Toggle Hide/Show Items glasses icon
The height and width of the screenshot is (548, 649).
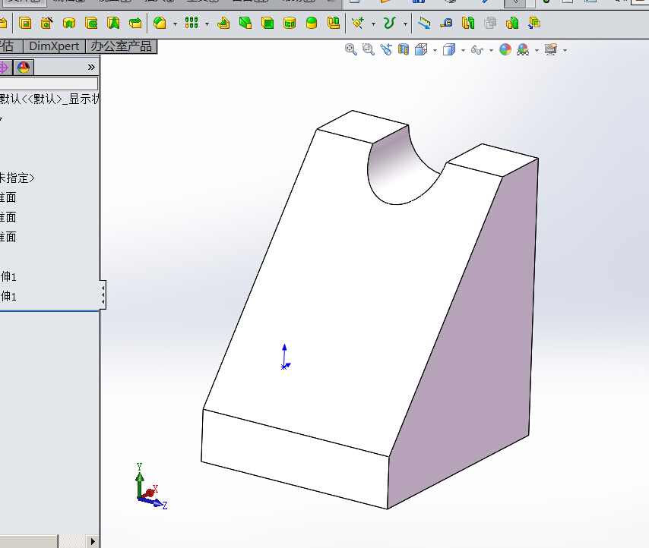click(477, 50)
